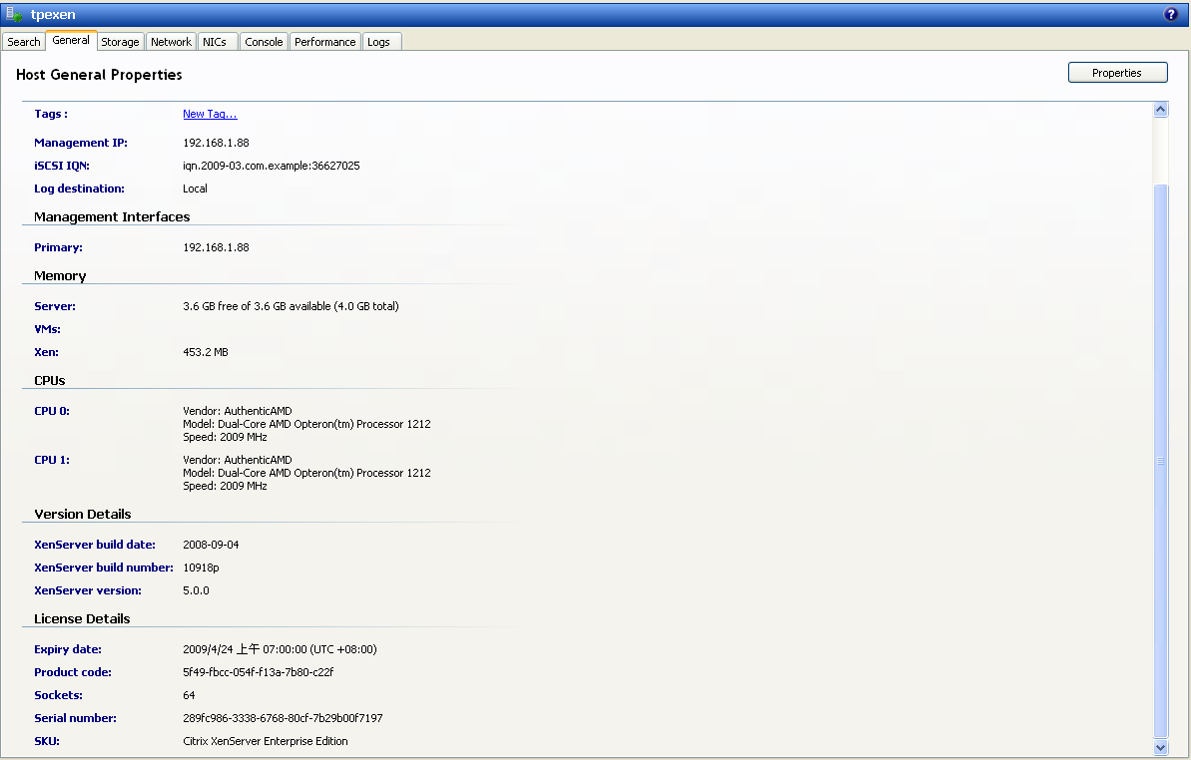
Task: Click the scrollbar up arrow
Action: tap(1160, 110)
